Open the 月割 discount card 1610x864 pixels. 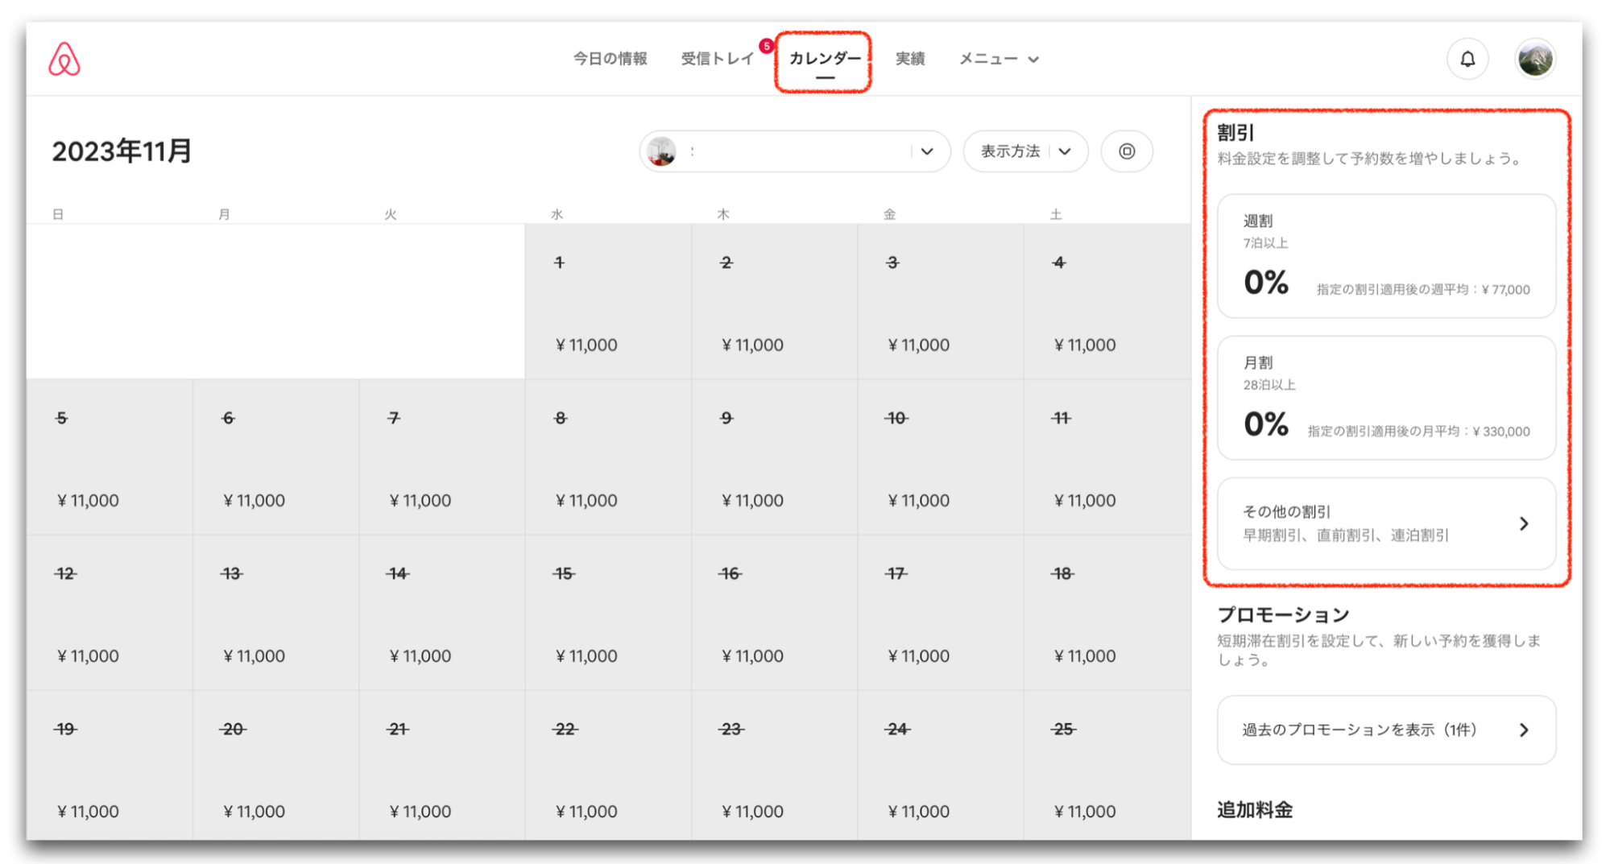[1385, 398]
